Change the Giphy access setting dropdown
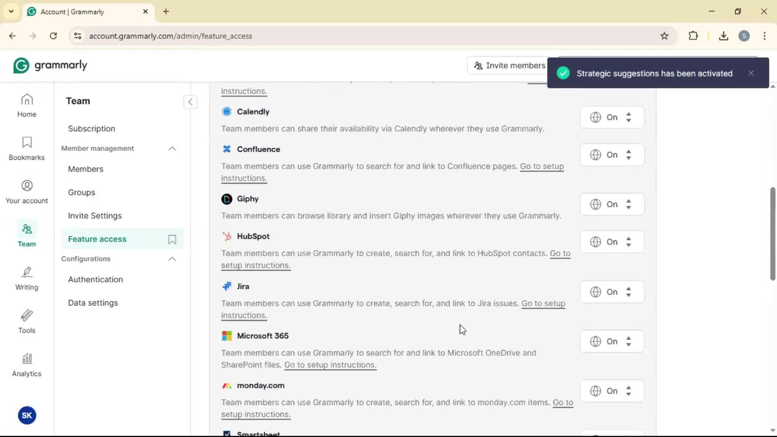777x437 pixels. pos(611,204)
